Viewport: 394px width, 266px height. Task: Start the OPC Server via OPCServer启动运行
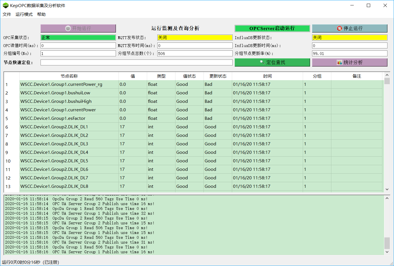coord(272,28)
